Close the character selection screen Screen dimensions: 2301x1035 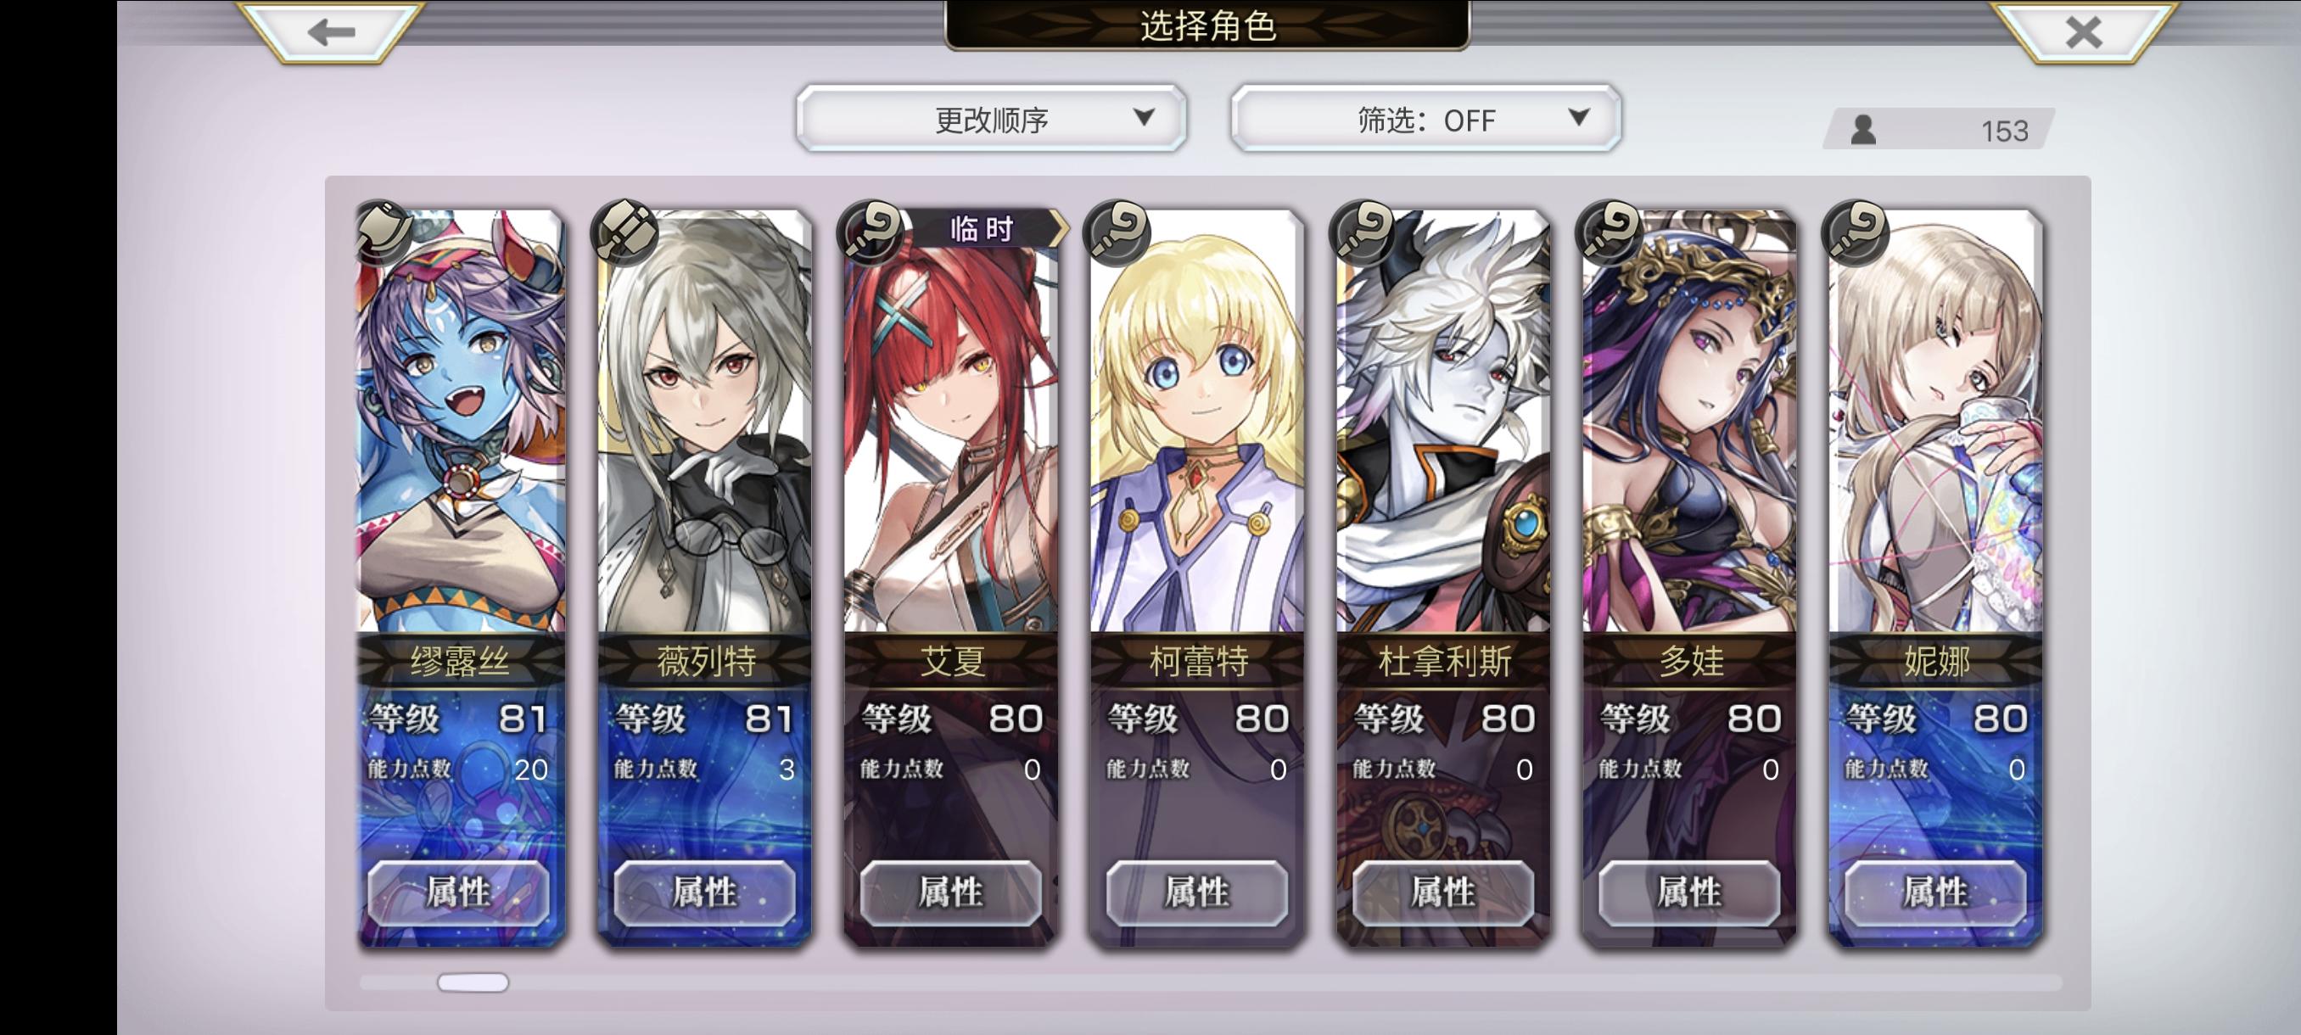click(x=2083, y=33)
